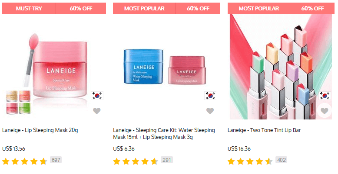Image resolution: width=338 pixels, height=174 pixels.
Task: Add Two Tone Tint Lip Bar to wishlist heart
Action: [325, 111]
